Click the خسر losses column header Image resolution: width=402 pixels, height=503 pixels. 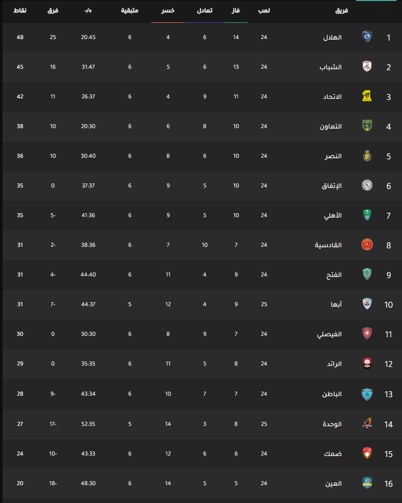168,10
